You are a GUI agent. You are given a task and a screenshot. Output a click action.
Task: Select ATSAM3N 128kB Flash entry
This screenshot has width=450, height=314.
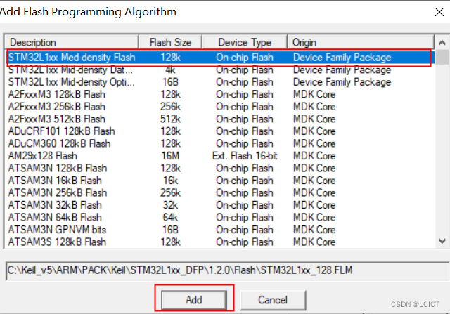pos(219,169)
